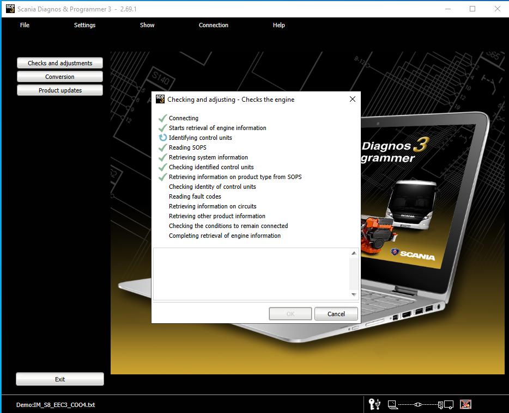Click the SDP3 logo in the dialog title

(160, 99)
